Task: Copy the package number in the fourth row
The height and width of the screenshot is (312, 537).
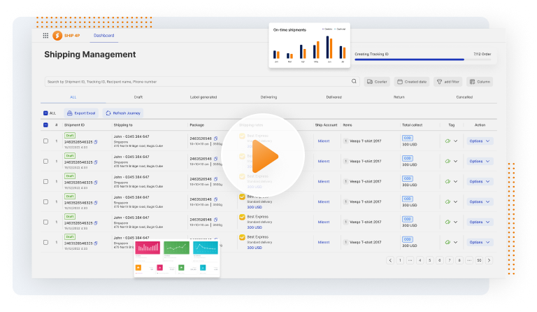Action: (216, 199)
